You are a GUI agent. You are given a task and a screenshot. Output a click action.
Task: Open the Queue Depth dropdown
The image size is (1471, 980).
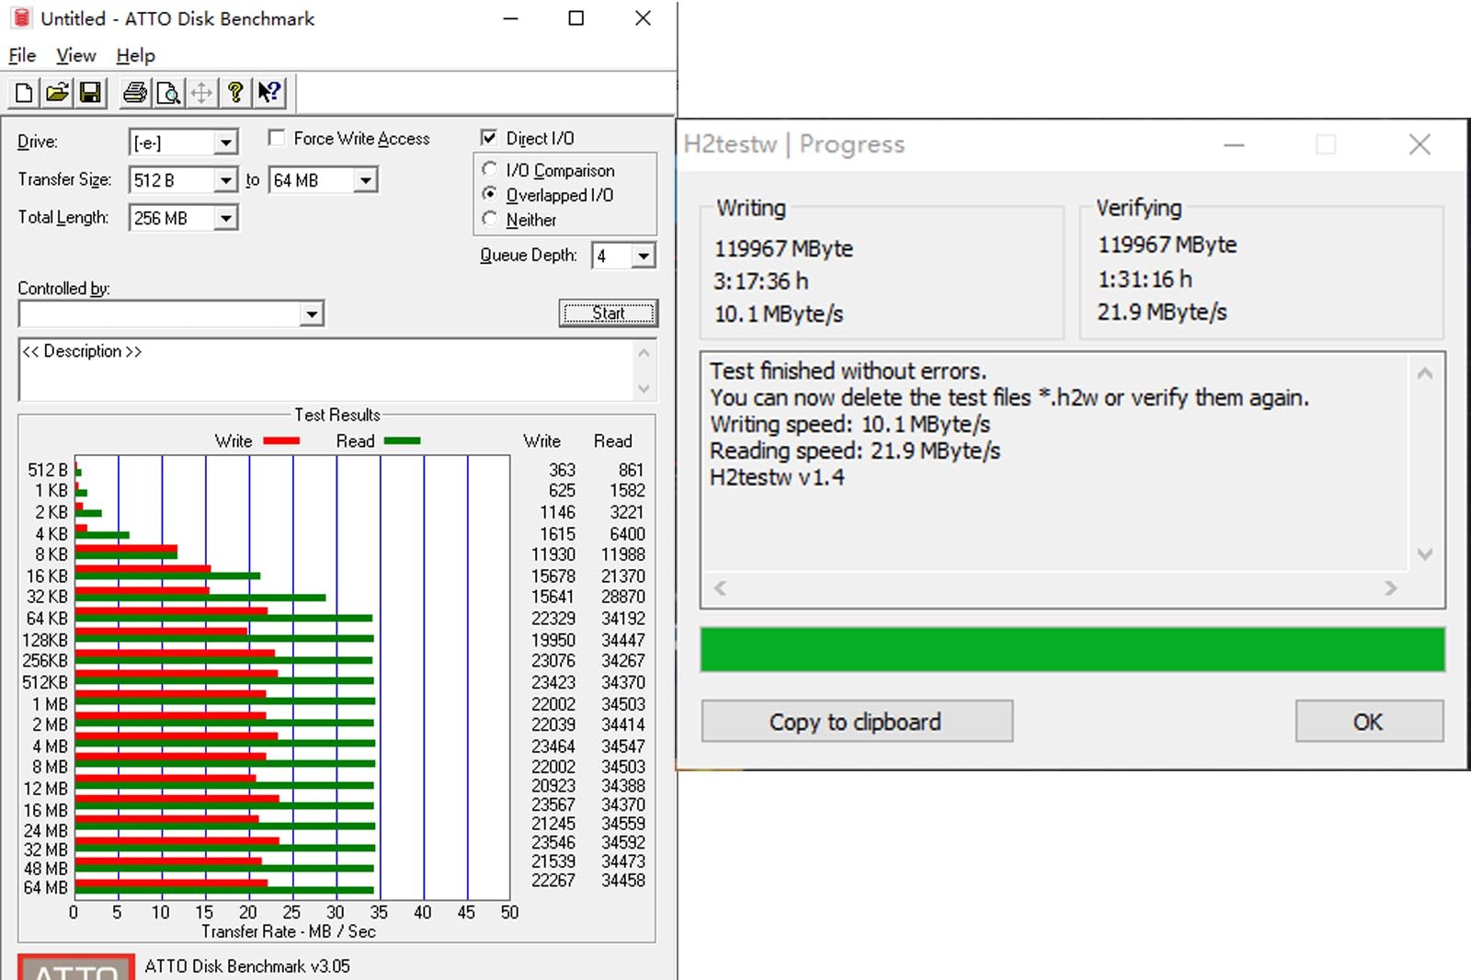(x=644, y=256)
